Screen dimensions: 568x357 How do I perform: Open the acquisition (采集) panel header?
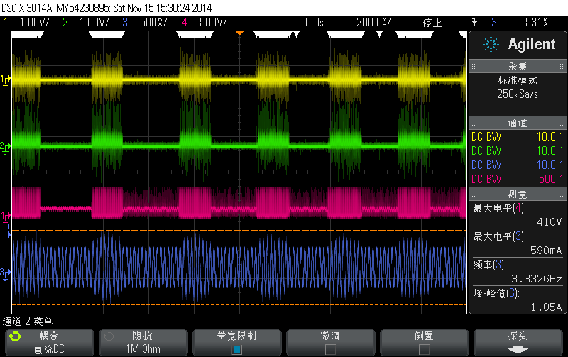[518, 66]
